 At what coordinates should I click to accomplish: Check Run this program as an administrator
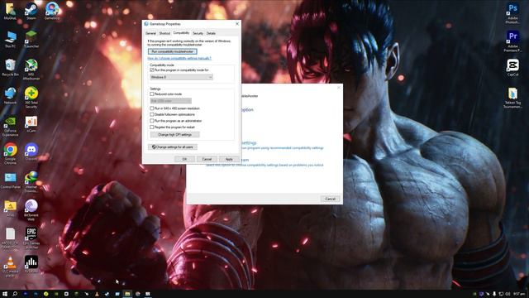[152, 121]
